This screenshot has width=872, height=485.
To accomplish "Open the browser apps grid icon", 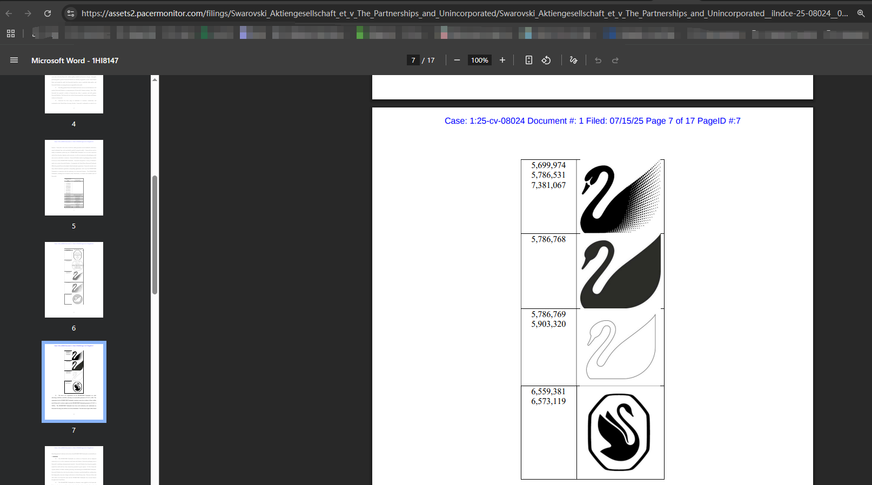I will point(11,33).
